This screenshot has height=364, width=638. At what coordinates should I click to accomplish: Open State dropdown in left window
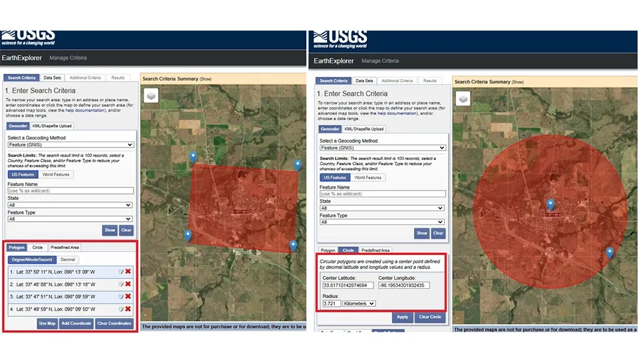point(70,205)
